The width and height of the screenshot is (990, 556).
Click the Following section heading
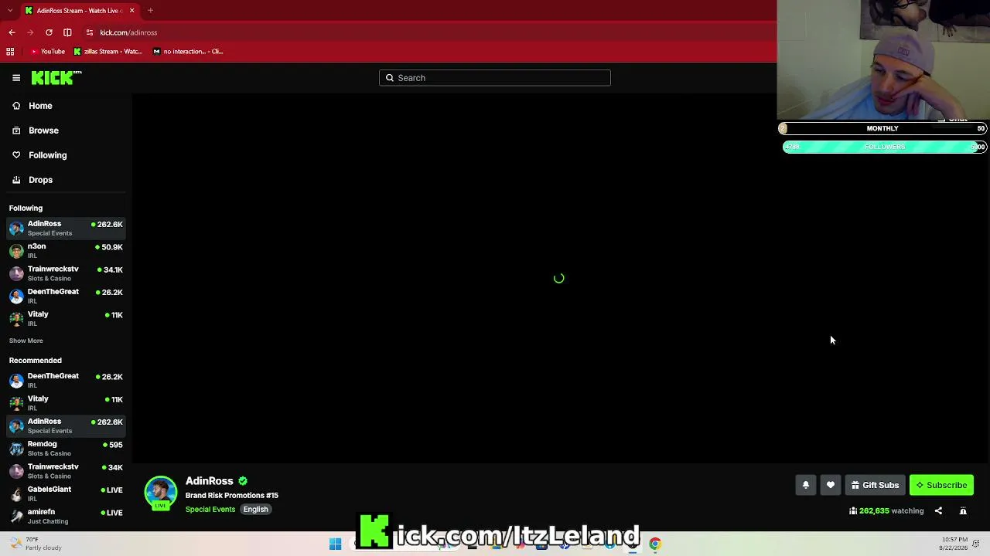point(26,208)
